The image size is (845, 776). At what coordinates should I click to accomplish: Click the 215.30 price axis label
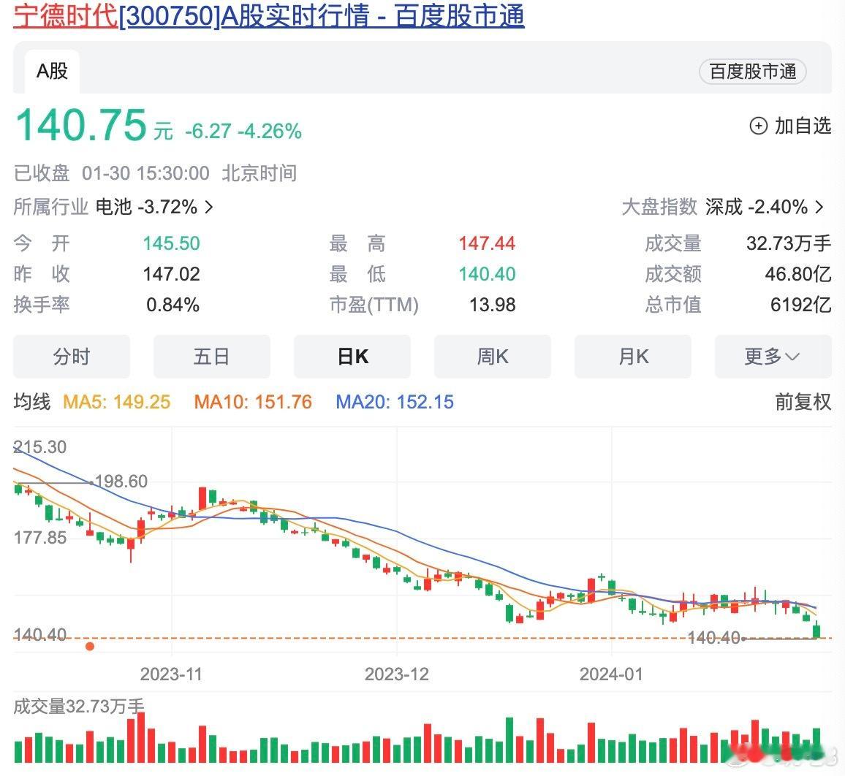[x=40, y=446]
